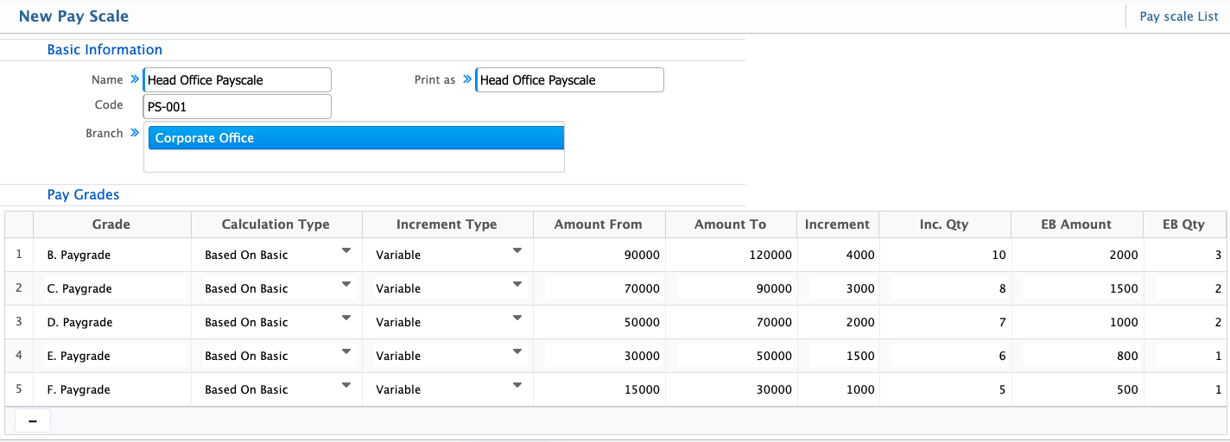Open Calculation Type dropdown for B. Paygrade

[x=346, y=251]
